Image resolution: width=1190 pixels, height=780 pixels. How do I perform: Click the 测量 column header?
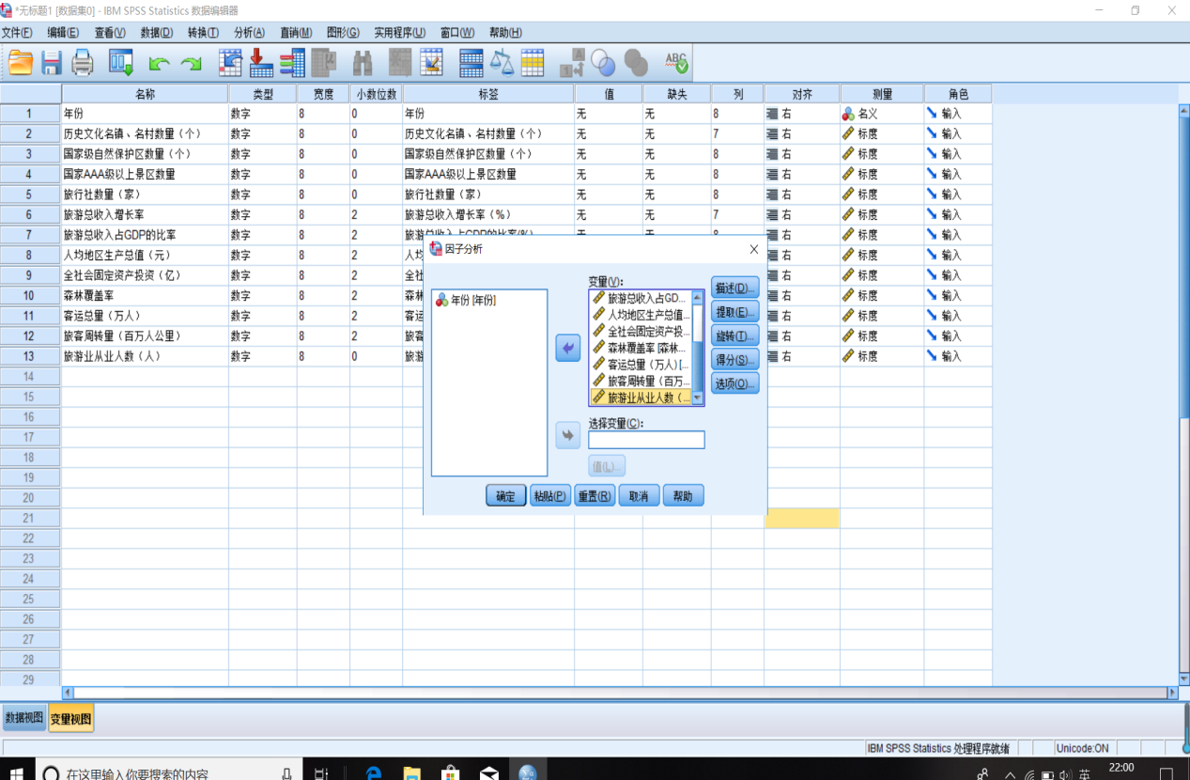[x=882, y=94]
